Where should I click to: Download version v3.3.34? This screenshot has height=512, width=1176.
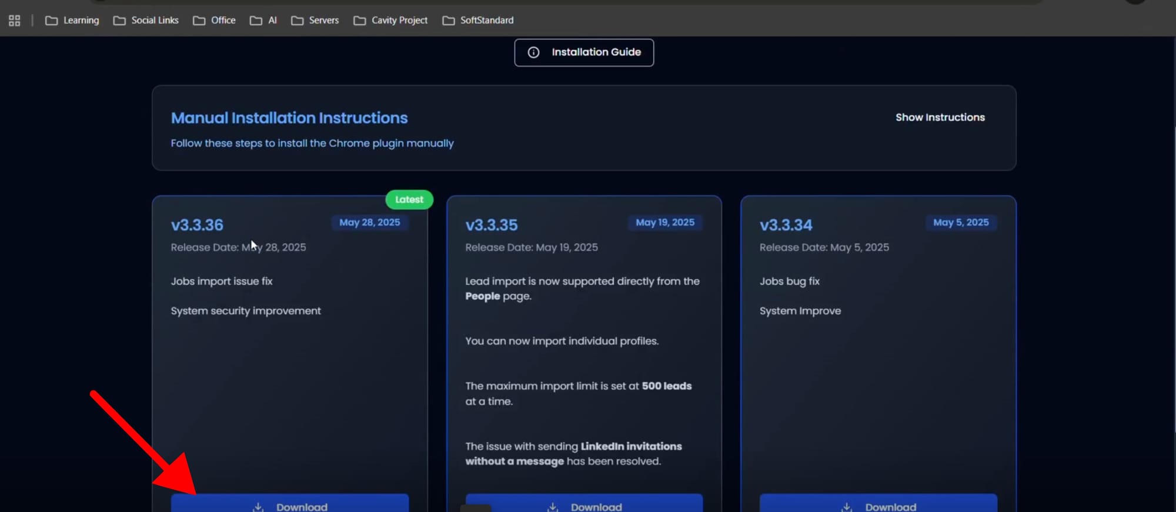pos(878,503)
